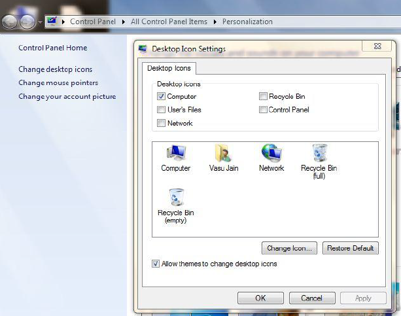Confirm with the OK button
This screenshot has height=316, width=401.
click(260, 298)
